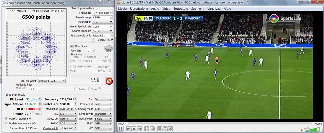Open the Pilot ON dropdown
The image size is (324, 133).
point(103,99)
